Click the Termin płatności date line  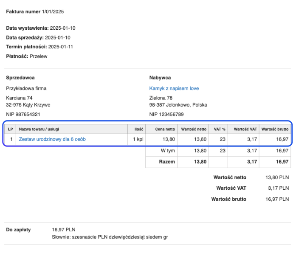[x=39, y=47]
